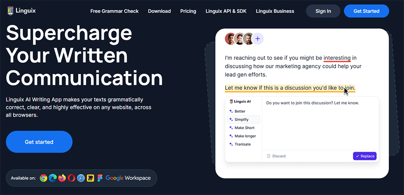Click the Miro app icon
This screenshot has width=404, height=195.
point(90,178)
